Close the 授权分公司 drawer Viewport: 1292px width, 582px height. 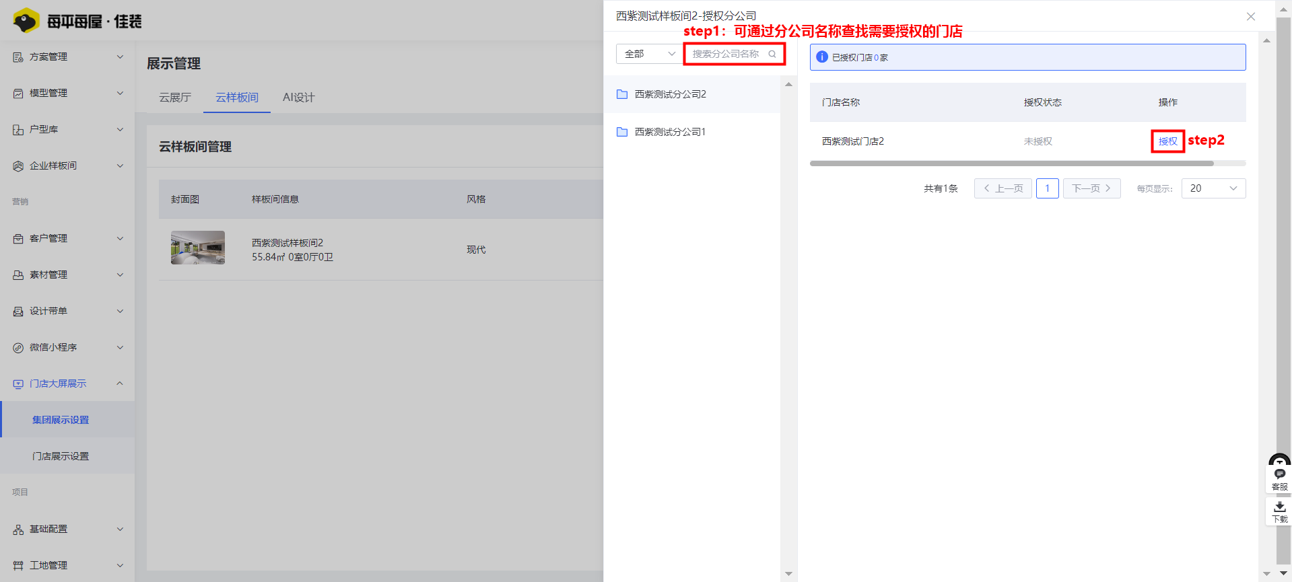click(1251, 16)
